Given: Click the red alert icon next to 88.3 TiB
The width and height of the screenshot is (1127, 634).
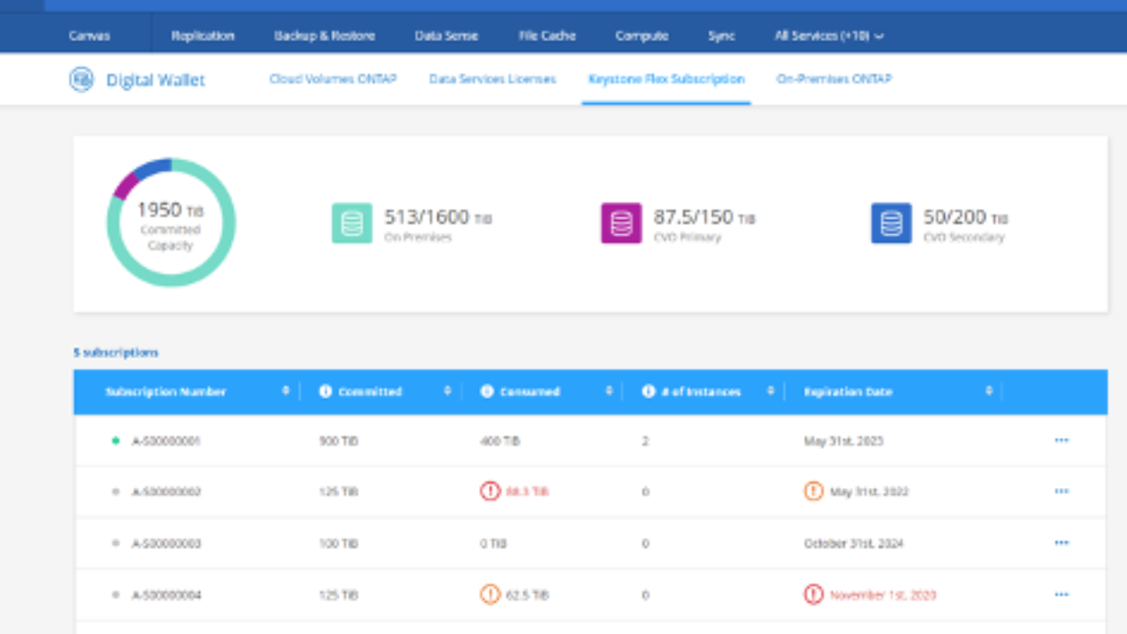Looking at the screenshot, I should click(x=490, y=491).
